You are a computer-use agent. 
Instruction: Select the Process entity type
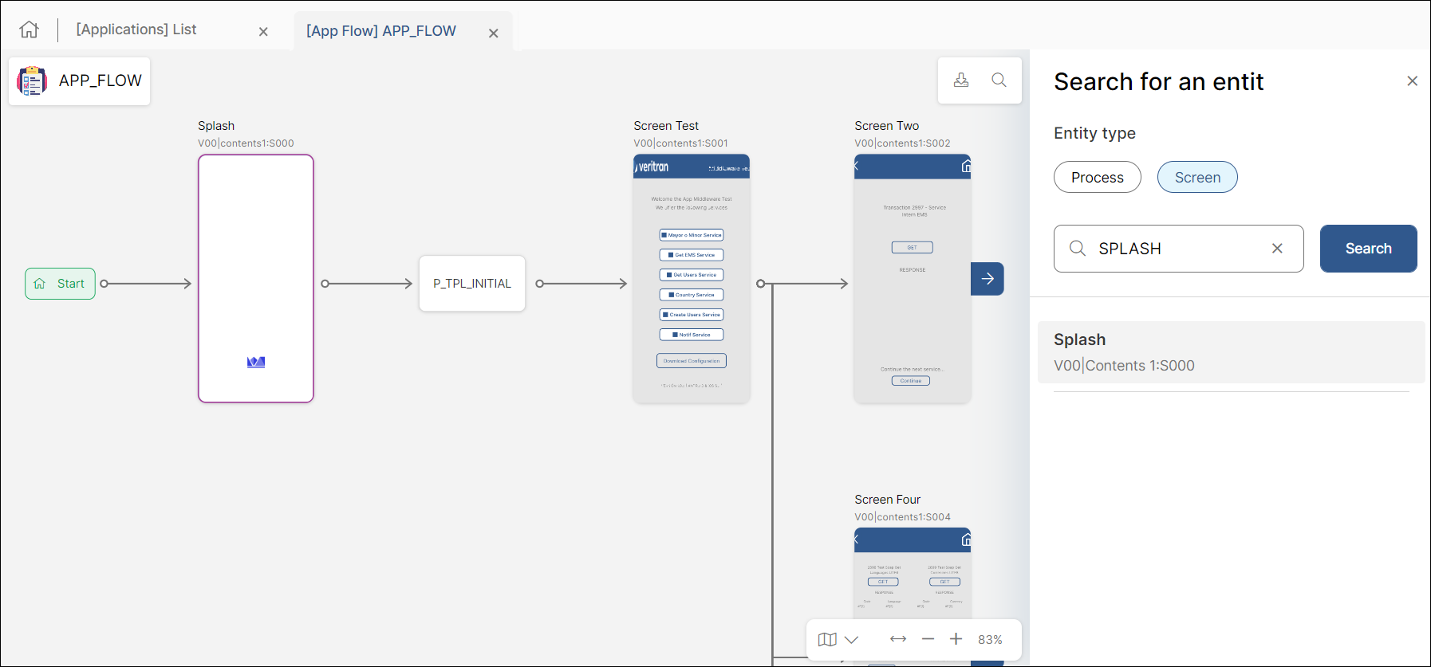point(1097,177)
